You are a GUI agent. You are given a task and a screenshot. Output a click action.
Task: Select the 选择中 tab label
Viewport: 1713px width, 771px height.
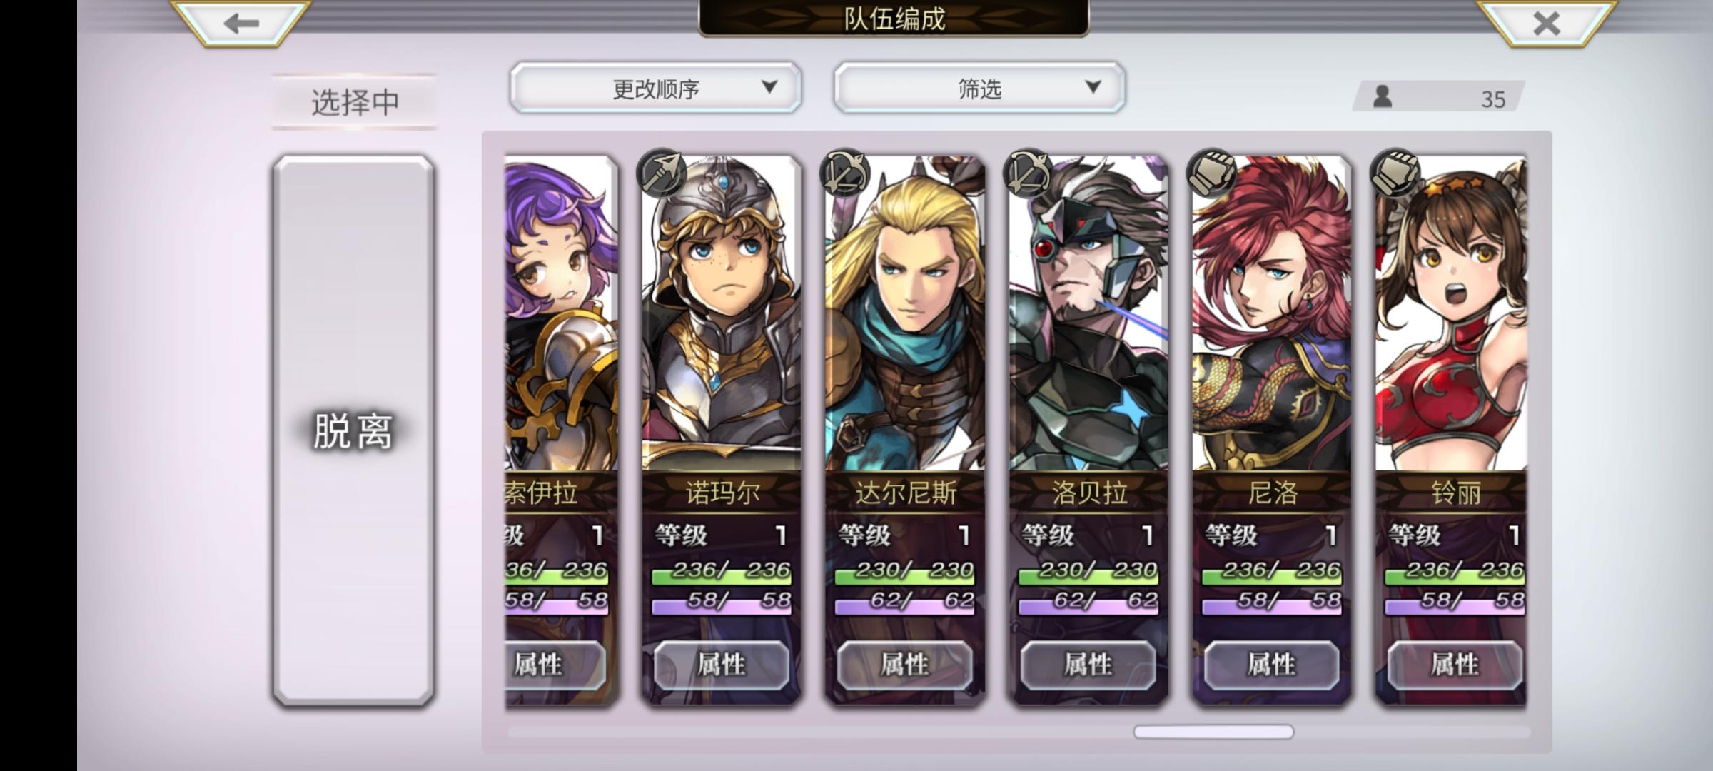point(355,102)
